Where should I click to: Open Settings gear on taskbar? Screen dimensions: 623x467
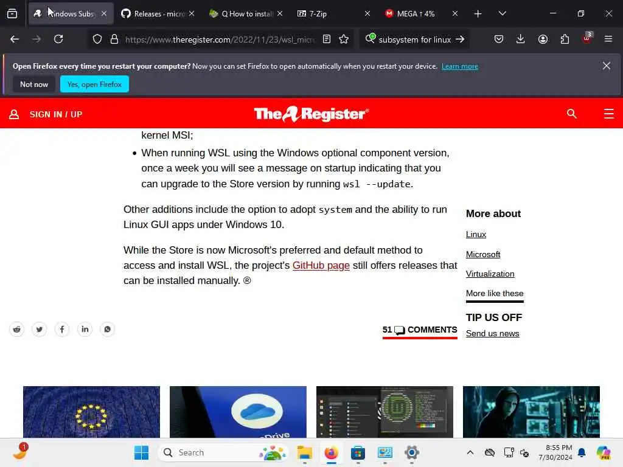tap(412, 452)
